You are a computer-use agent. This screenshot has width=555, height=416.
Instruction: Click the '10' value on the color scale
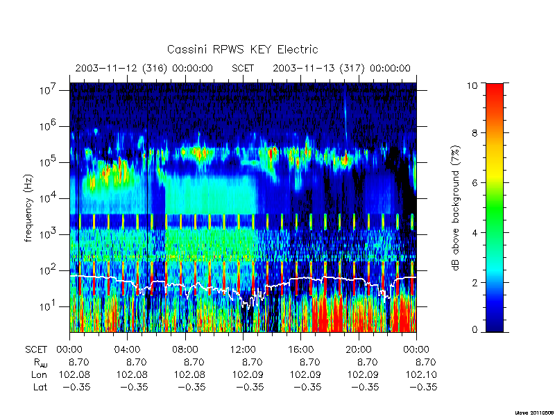472,85
